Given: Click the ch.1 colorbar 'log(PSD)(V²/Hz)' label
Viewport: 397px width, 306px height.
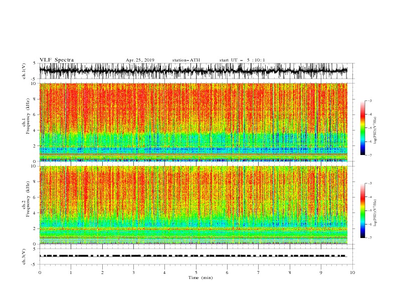Looking at the screenshot, I should [x=375, y=130].
